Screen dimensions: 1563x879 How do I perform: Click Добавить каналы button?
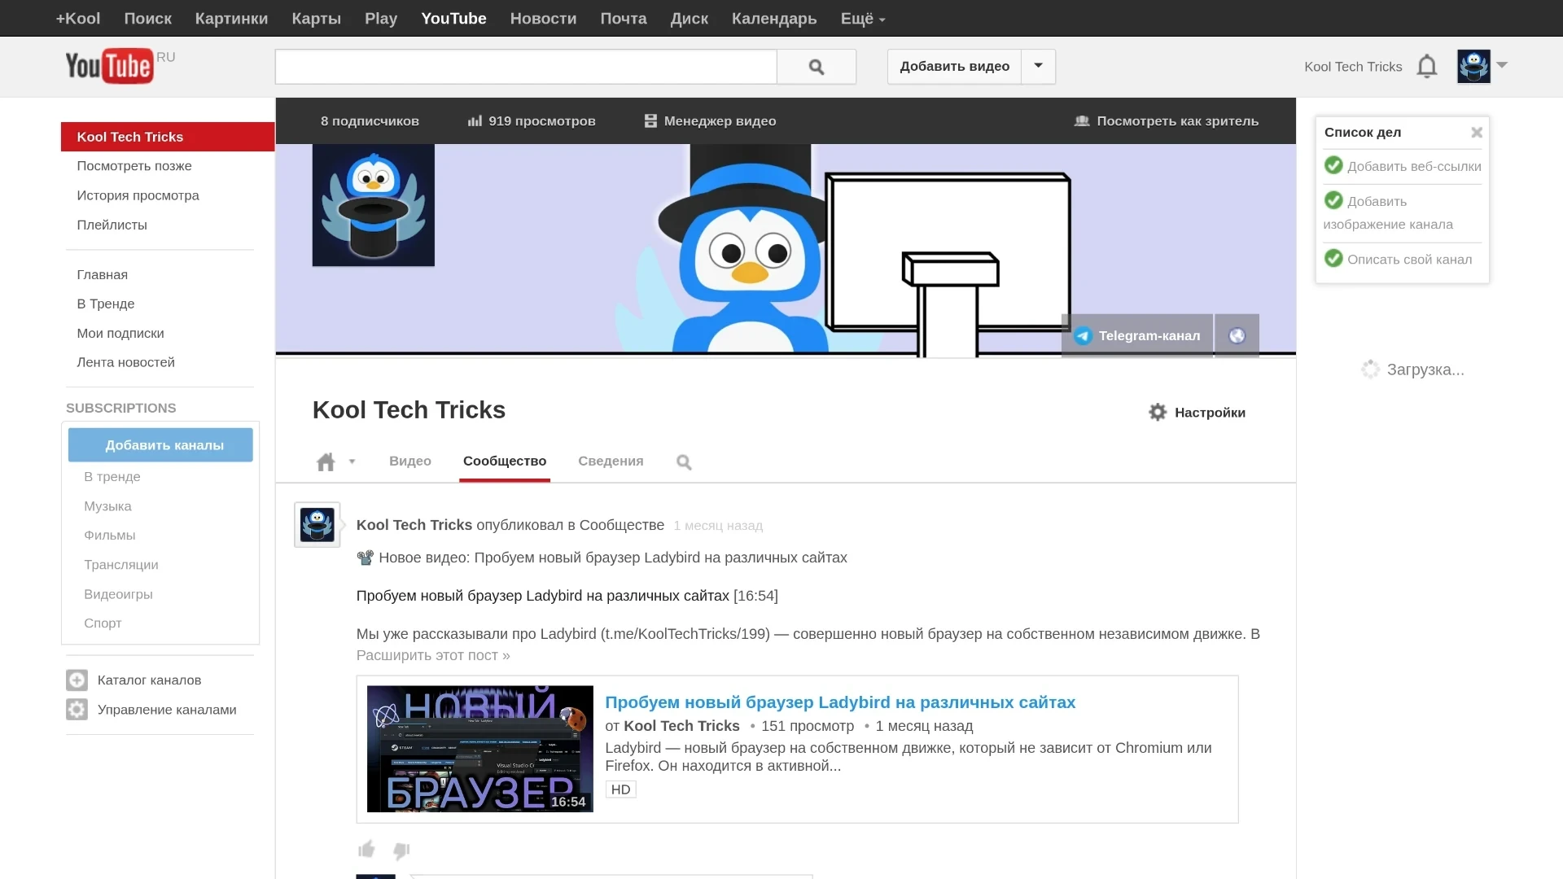pyautogui.click(x=160, y=445)
